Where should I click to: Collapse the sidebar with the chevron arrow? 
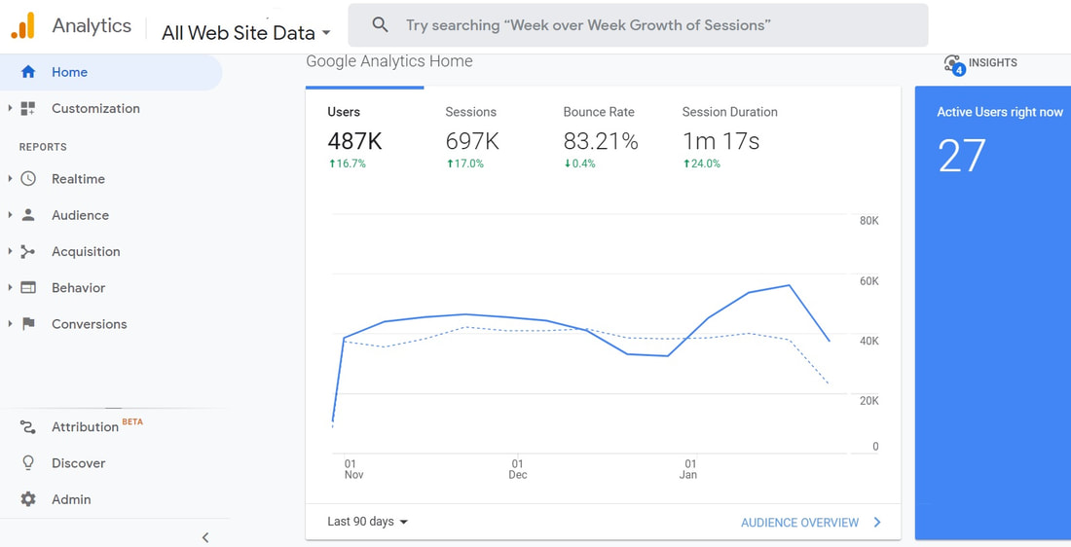coord(205,537)
